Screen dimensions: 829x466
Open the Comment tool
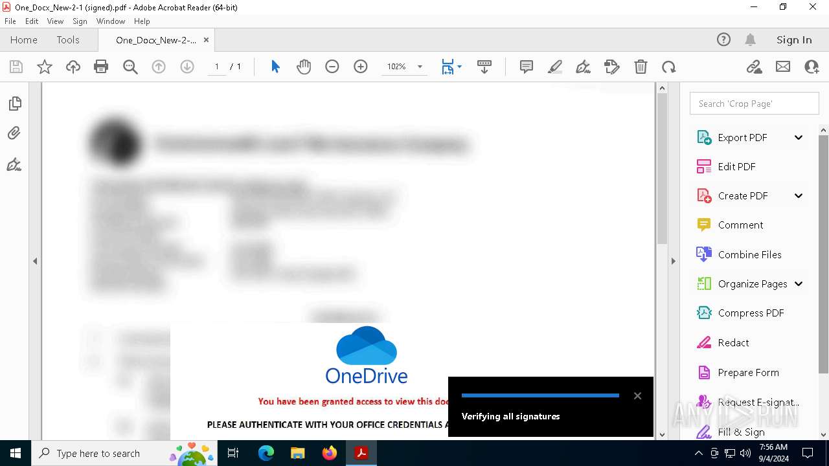click(x=740, y=225)
